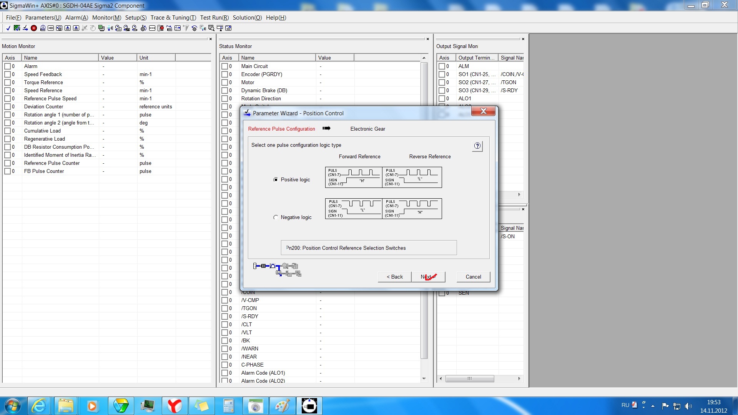Click the Back button in wizard
The height and width of the screenshot is (415, 738).
(394, 277)
